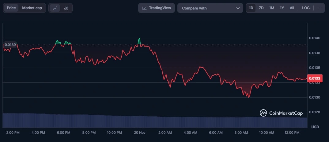Switch to candlestick chart icon
Image resolution: width=329 pixels, height=142 pixels.
[x=66, y=8]
